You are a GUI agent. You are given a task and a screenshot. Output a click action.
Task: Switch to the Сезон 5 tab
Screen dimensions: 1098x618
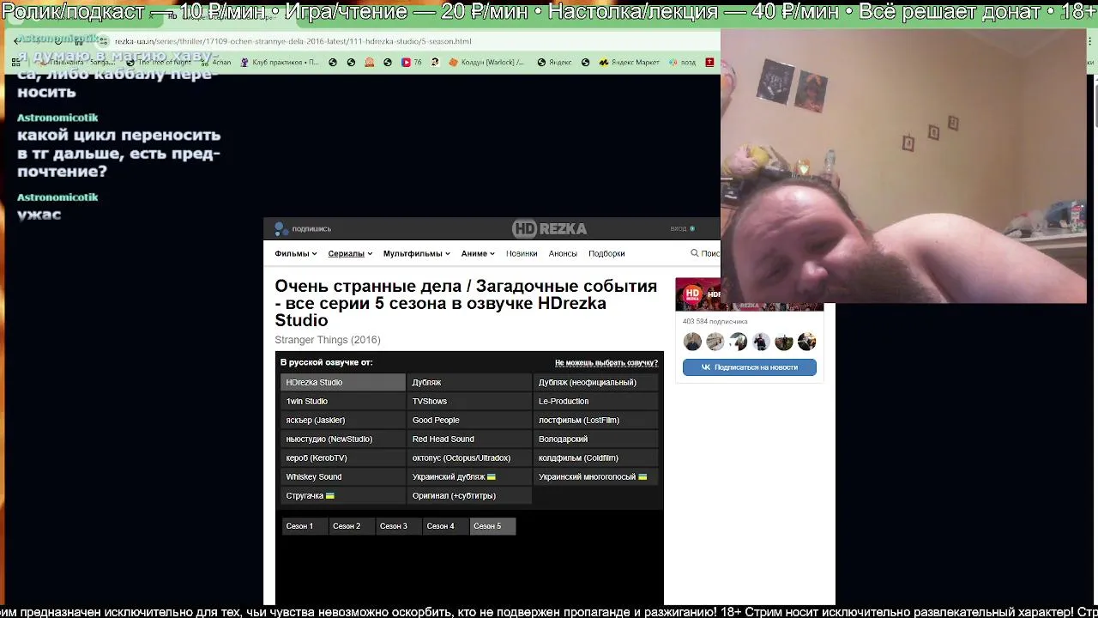point(492,526)
